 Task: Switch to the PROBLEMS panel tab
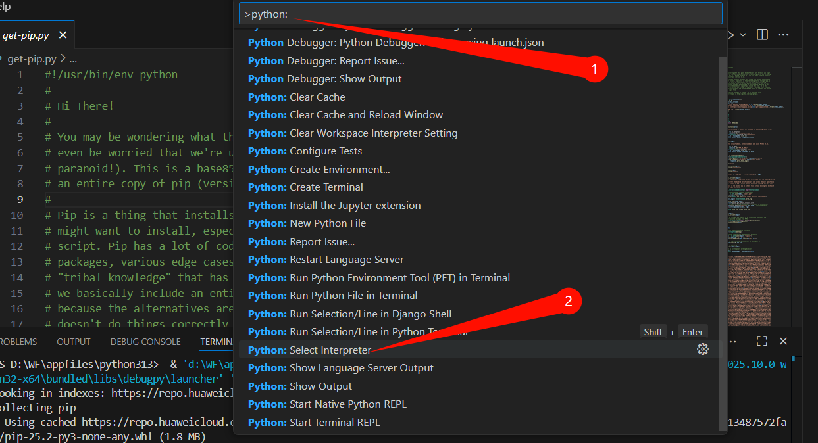(x=17, y=342)
